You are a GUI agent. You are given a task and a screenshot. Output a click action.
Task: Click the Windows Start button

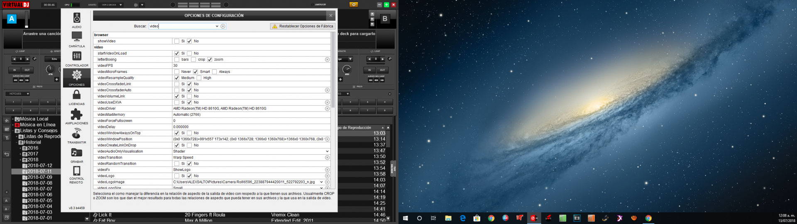click(406, 218)
